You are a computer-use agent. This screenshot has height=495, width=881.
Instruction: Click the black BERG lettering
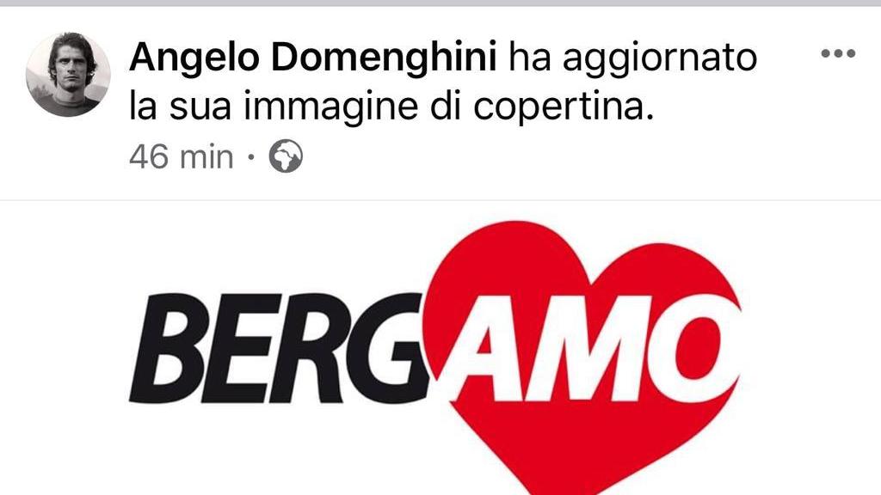pyautogui.click(x=280, y=348)
